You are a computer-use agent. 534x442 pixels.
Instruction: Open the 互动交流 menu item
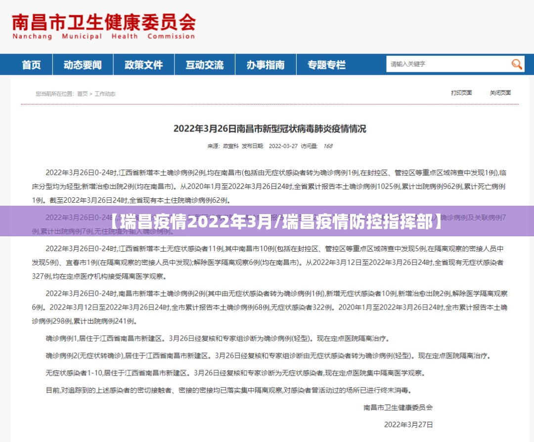tap(205, 64)
